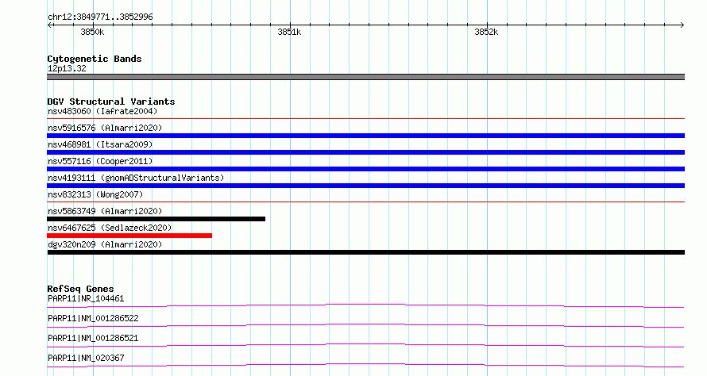Image resolution: width=707 pixels, height=376 pixels.
Task: Select the RefSeq Genes track title
Action: pyautogui.click(x=80, y=289)
